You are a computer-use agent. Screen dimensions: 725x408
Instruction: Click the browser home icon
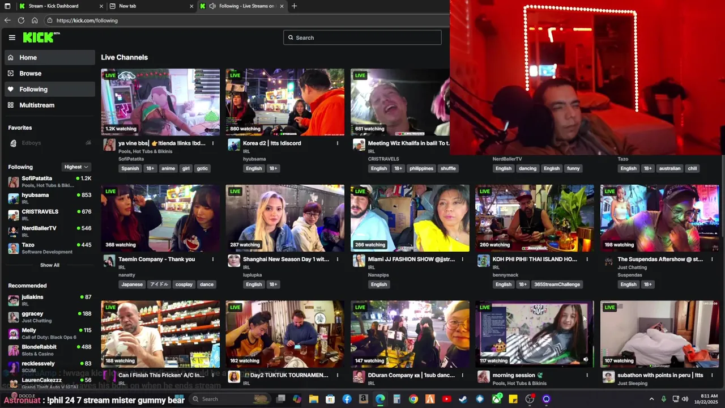point(35,20)
